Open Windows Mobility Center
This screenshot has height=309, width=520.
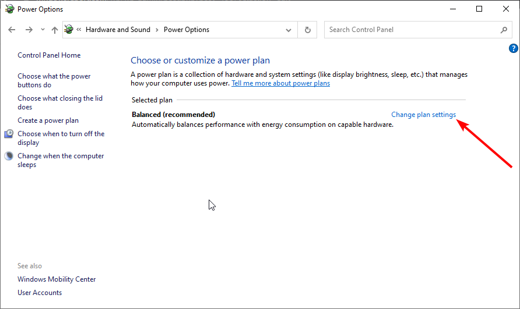click(57, 279)
